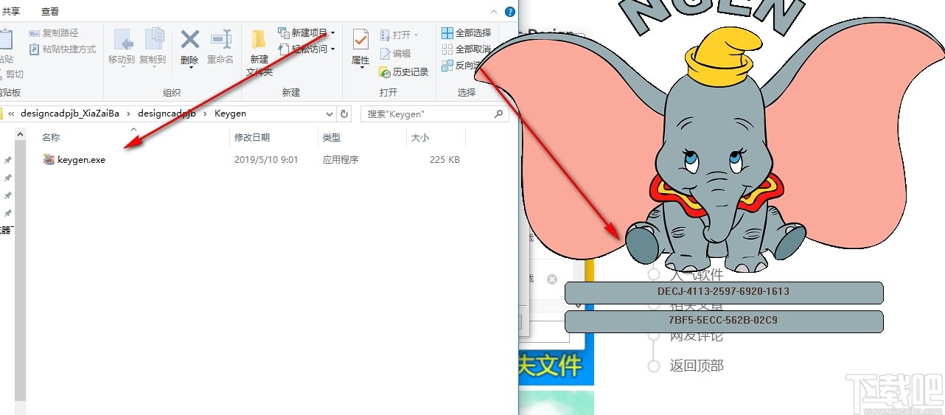Click 全部选择 in the ribbon
The height and width of the screenshot is (415, 945).
coord(466,33)
